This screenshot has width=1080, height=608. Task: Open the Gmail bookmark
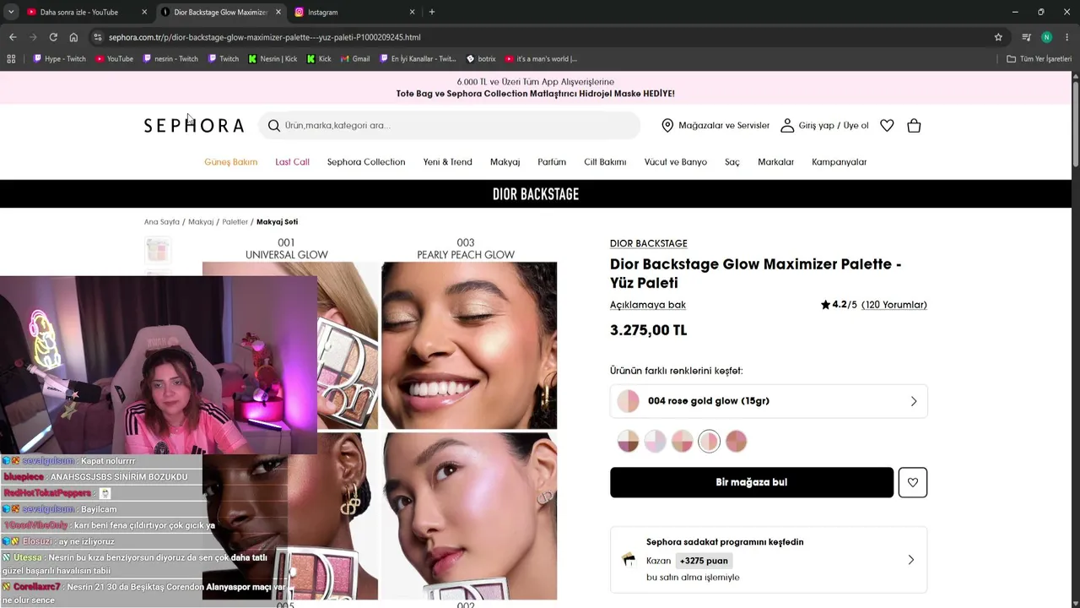point(355,59)
